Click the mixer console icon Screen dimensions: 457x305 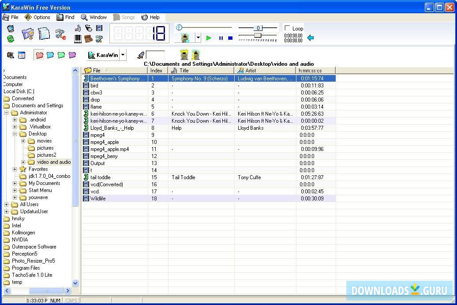coord(89,39)
